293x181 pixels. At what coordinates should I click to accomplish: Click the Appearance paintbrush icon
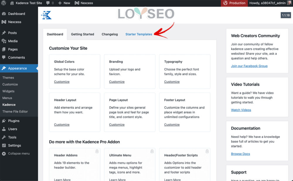point(4,68)
